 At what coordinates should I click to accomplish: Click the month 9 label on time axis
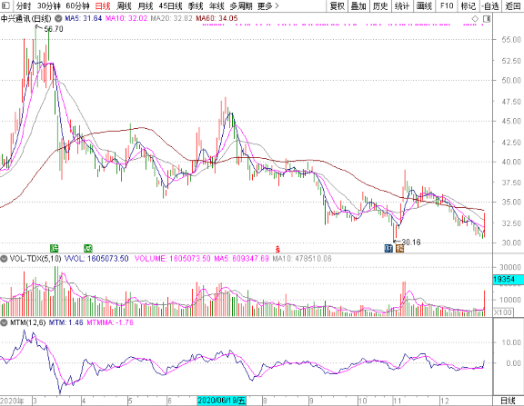311,401
